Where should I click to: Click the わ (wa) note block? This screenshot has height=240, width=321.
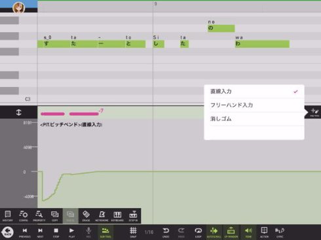[x=262, y=44]
